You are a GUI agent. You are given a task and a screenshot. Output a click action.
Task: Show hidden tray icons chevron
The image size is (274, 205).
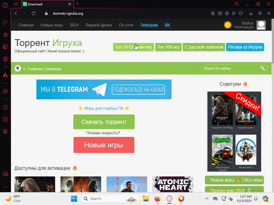[207, 199]
